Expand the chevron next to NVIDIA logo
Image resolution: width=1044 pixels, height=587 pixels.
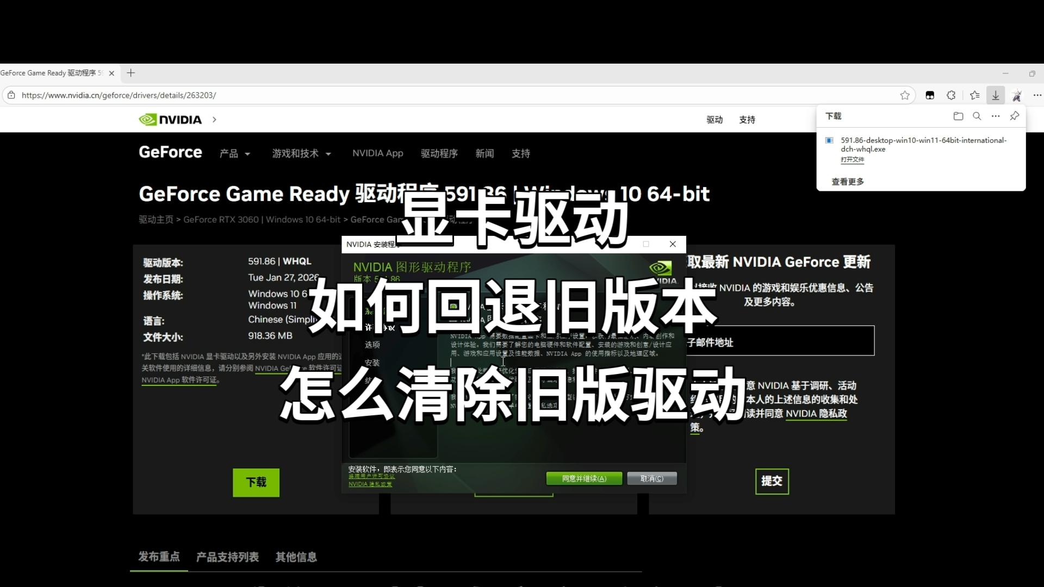click(214, 120)
